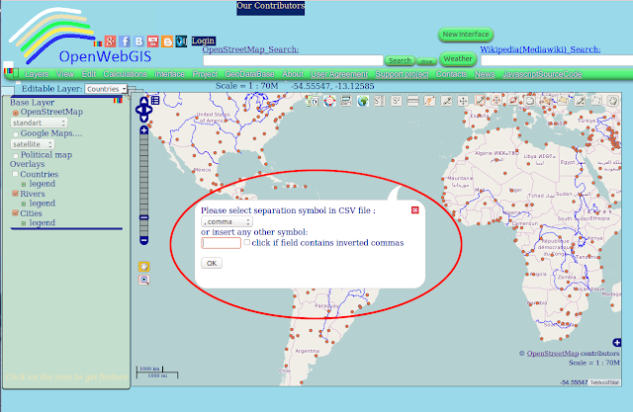Viewport: 633px width, 412px height.
Task: Click the custom separator symbol input field
Action: (x=222, y=243)
